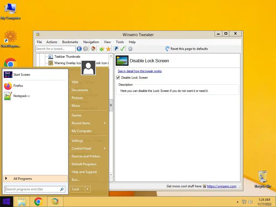Open the Bookmarks menu
This screenshot has height=207, width=276.
[x=70, y=42]
